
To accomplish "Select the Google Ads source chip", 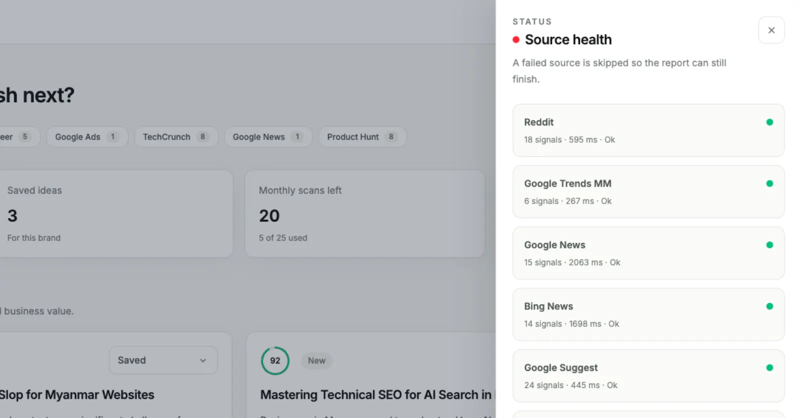I will point(87,137).
